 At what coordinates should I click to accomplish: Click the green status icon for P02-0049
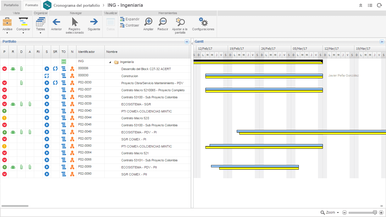tap(4, 132)
